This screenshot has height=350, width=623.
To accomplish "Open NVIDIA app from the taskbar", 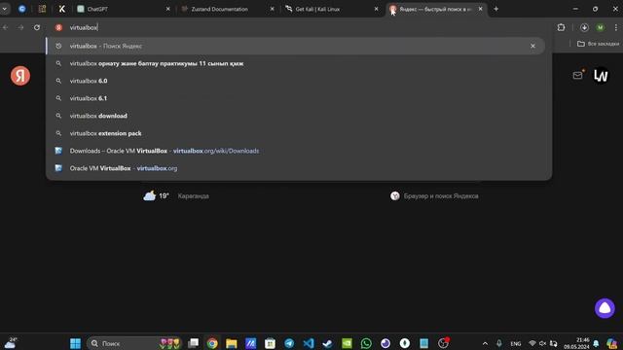I will [347, 343].
